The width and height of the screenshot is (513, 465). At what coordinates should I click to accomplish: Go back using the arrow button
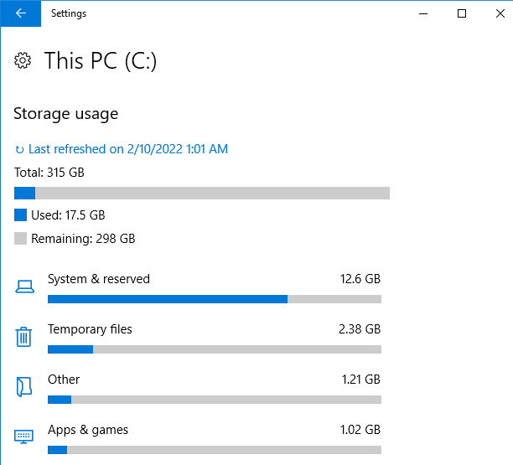point(21,13)
